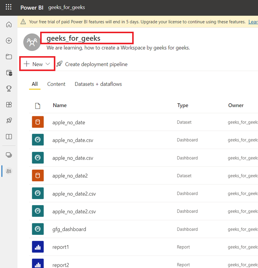Click Power BI logo text in header
Image resolution: width=258 pixels, height=268 pixels.
[x=32, y=8]
